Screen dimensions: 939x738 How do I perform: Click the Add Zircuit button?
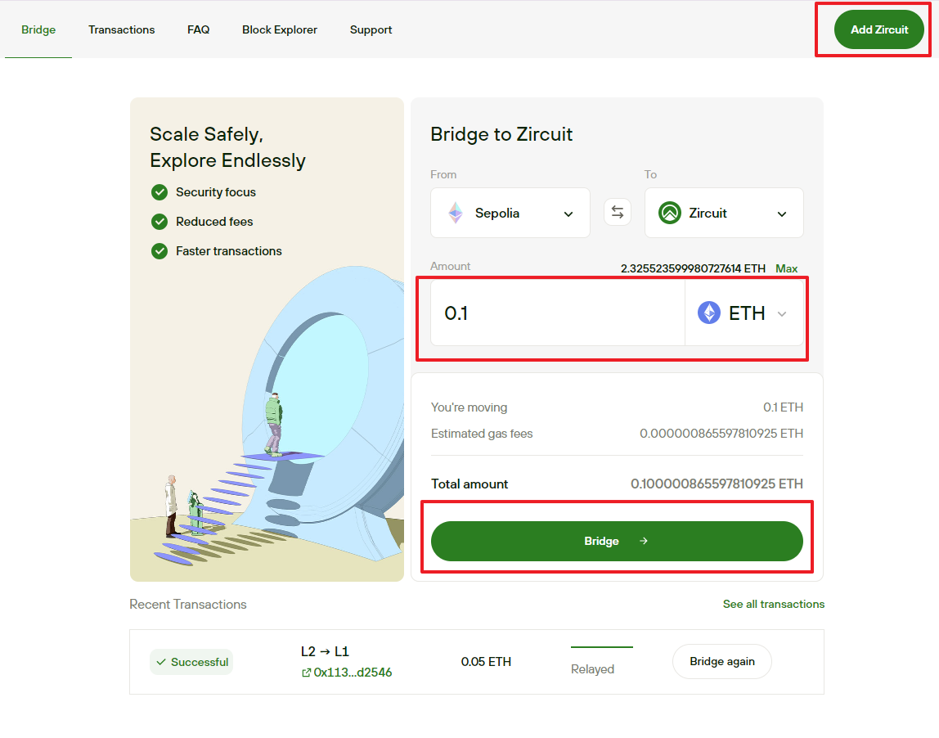point(879,29)
